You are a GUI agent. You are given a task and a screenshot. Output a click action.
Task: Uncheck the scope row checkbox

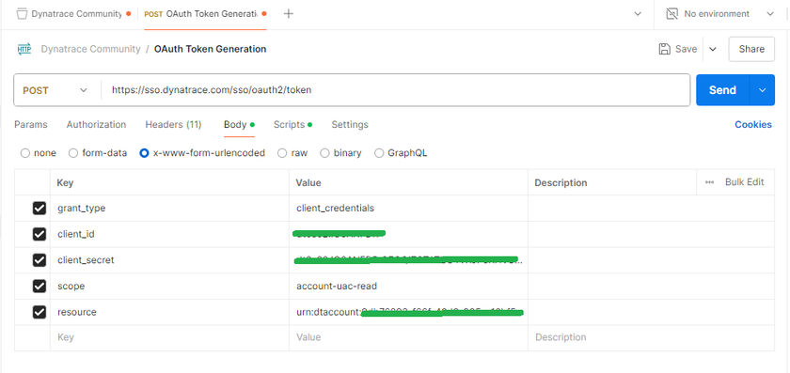39,286
